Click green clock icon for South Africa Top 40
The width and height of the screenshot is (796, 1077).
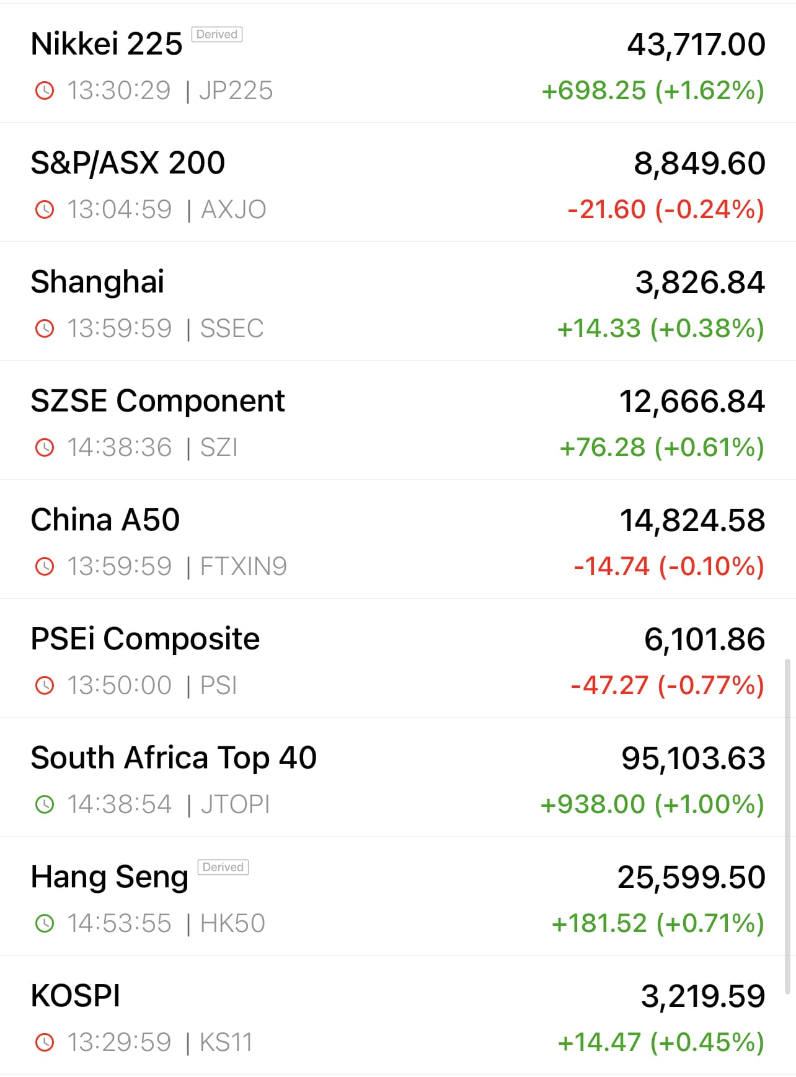tap(45, 804)
